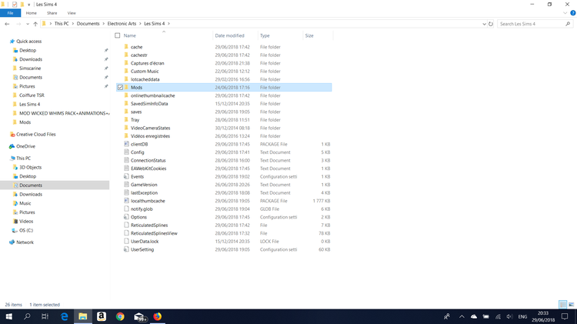Open taskbar Search

coord(27,316)
